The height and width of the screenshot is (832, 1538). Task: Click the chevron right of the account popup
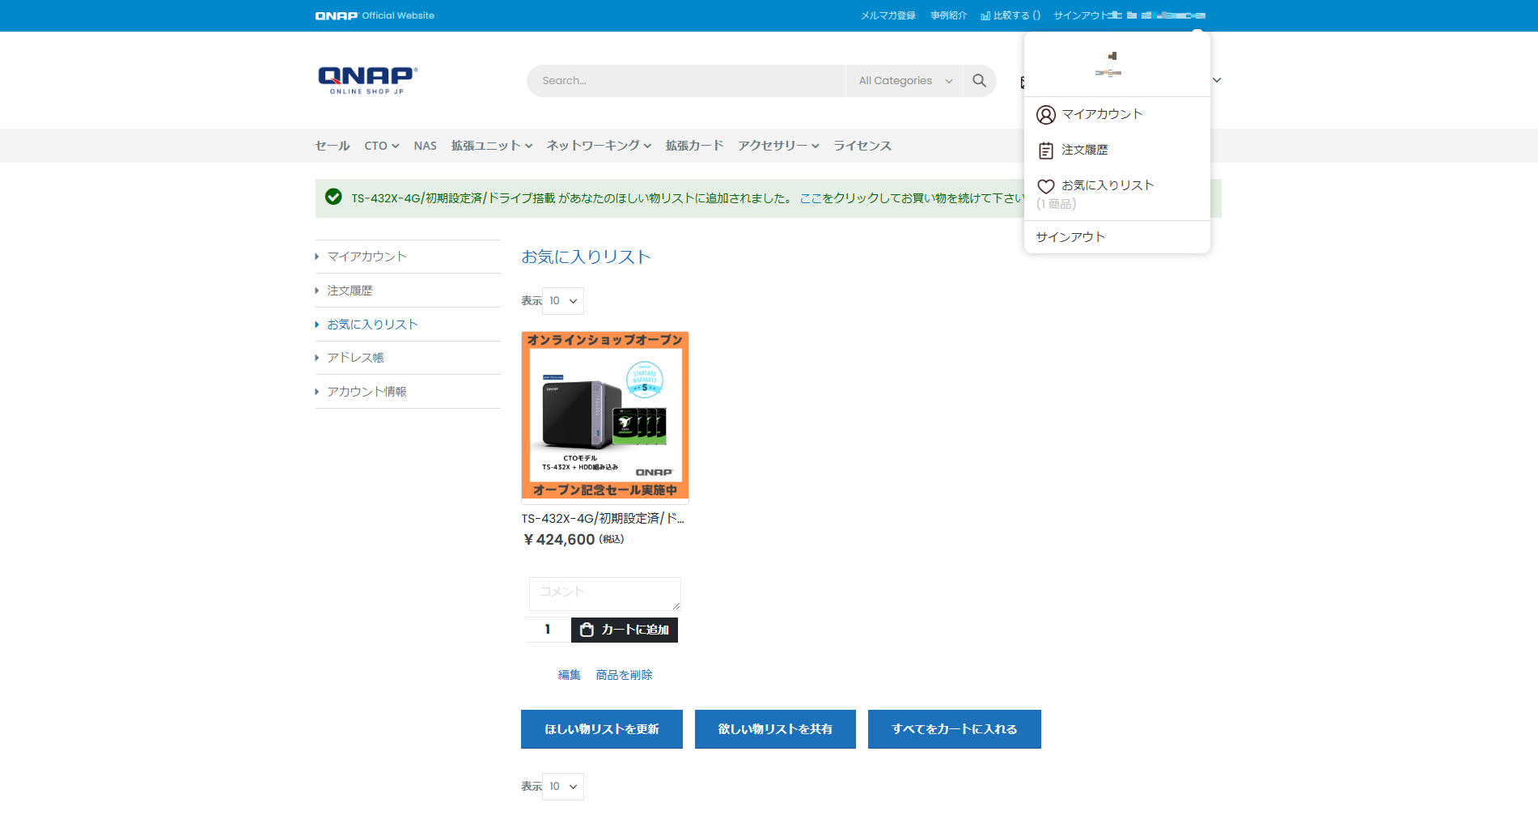click(x=1217, y=80)
